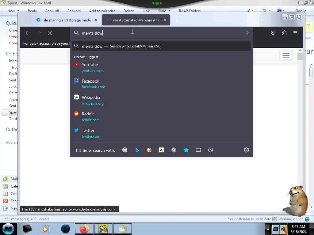Open Firefox hamburger application menu
The height and width of the screenshot is (235, 314).
coord(295,33)
